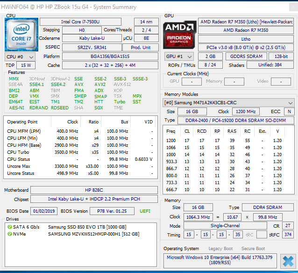Click the blue X close button beside Operating System
Image resolution: width=298 pixels, height=273 pixels.
coord(288,261)
